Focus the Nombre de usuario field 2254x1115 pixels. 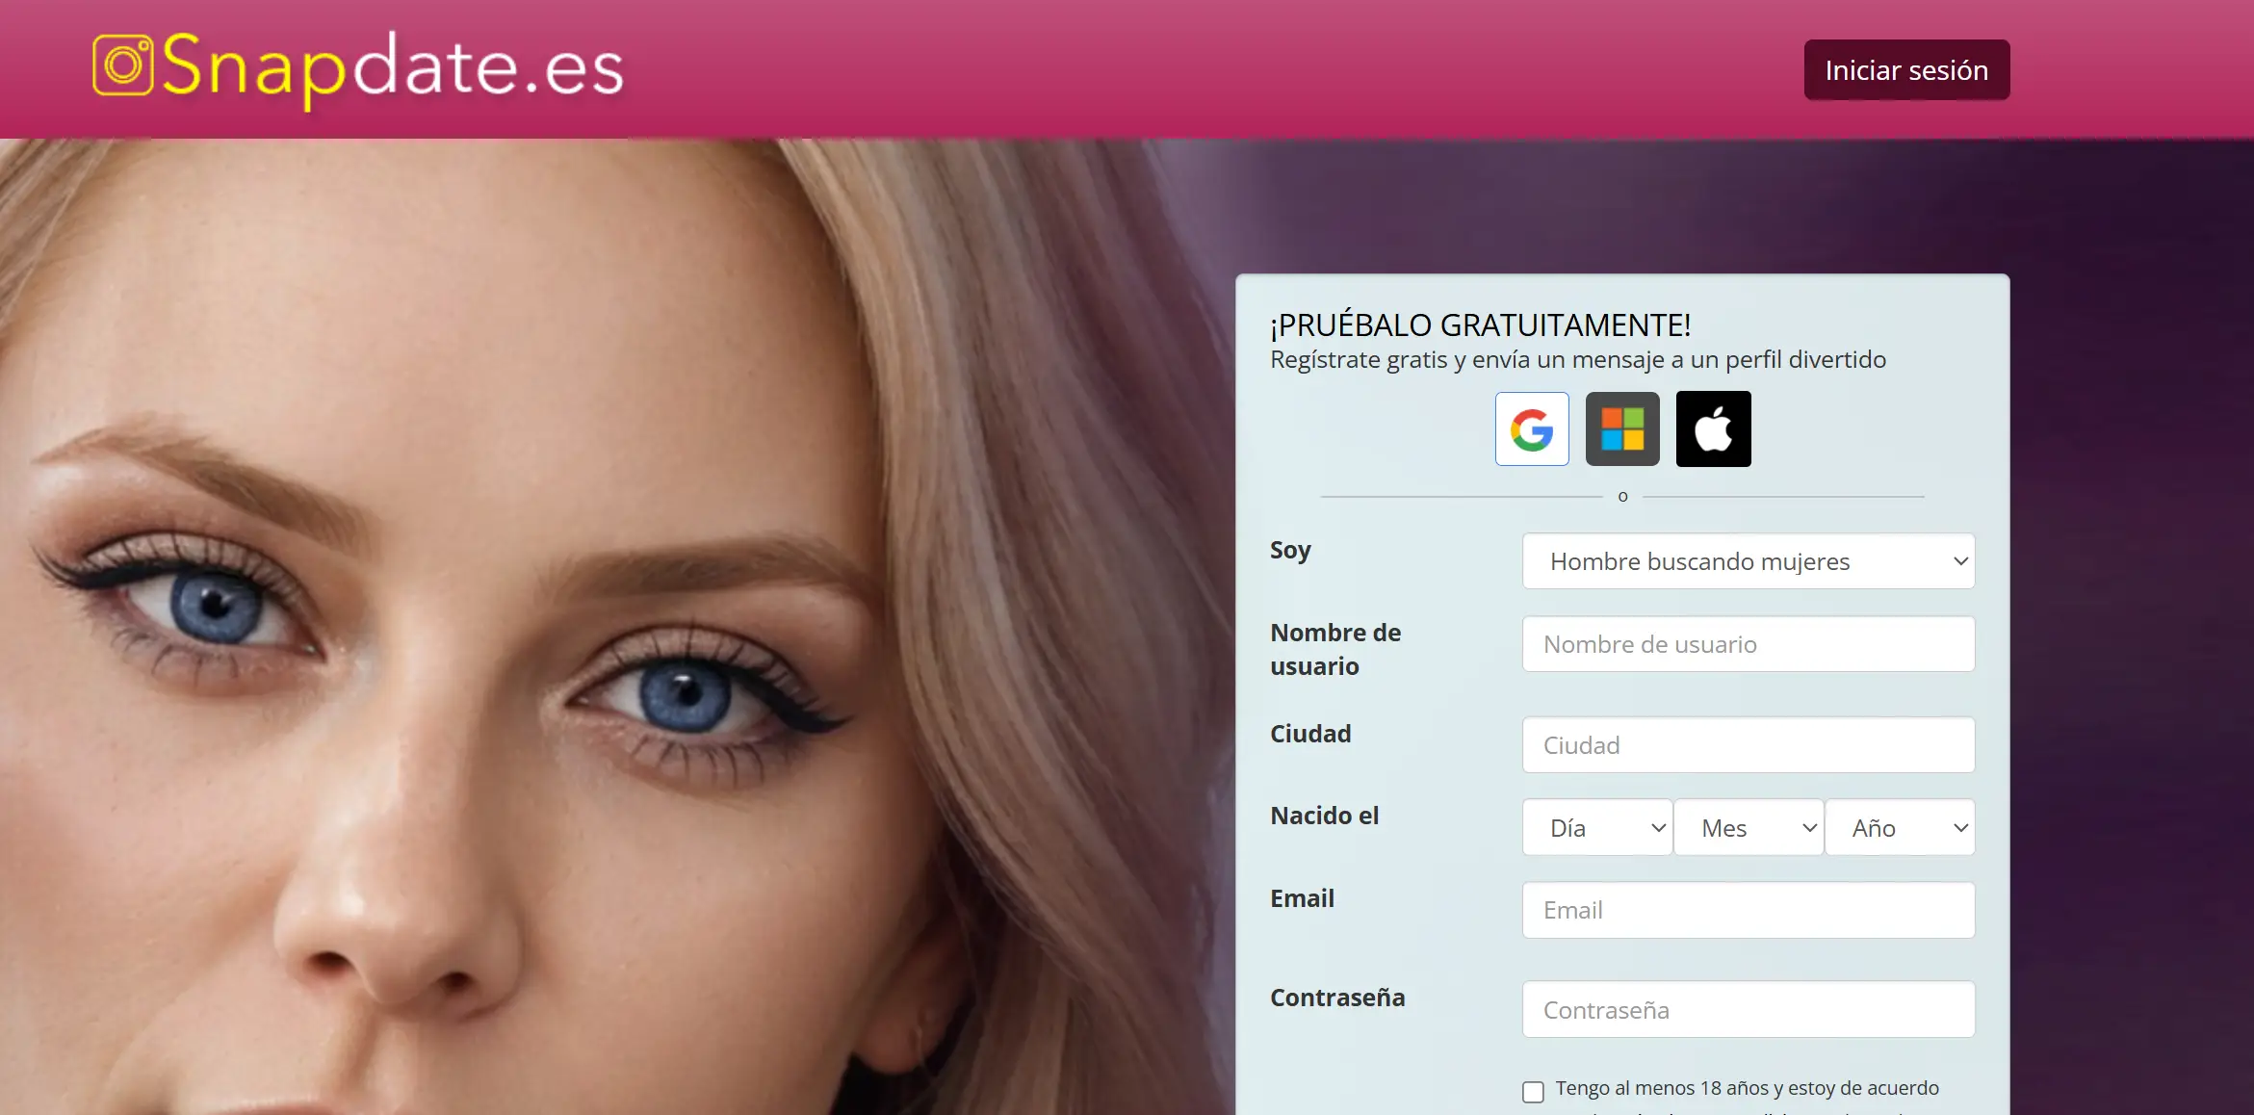coord(1748,644)
